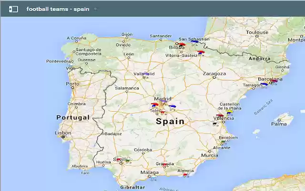Click the Salamanca city label
Image resolution: width=305 pixels, height=191 pixels.
pyautogui.click(x=127, y=88)
